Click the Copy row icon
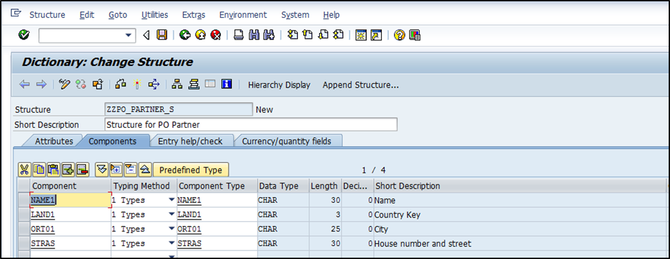The height and width of the screenshot is (259, 670). tap(39, 170)
